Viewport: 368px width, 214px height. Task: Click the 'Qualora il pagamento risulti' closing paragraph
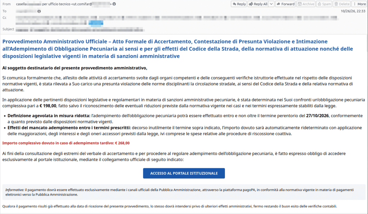170,206
